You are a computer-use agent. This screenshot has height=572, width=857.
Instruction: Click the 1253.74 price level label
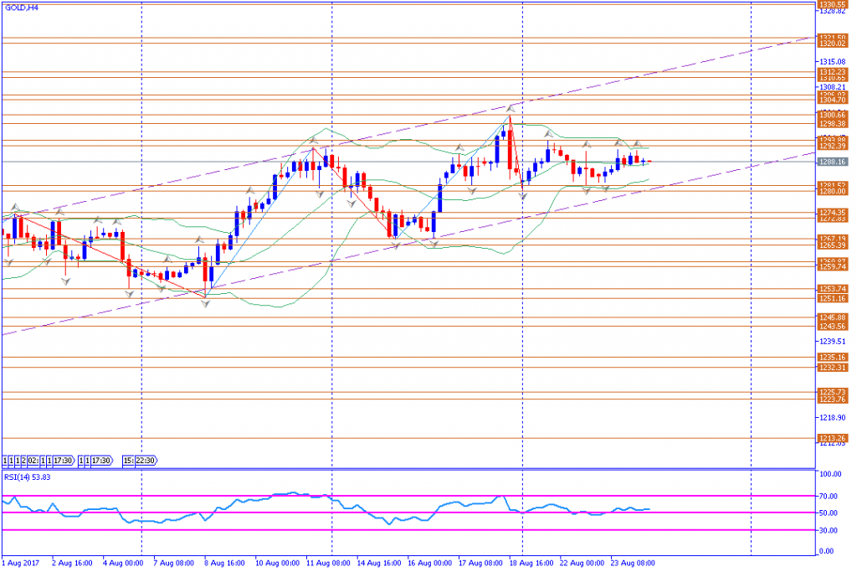click(833, 289)
